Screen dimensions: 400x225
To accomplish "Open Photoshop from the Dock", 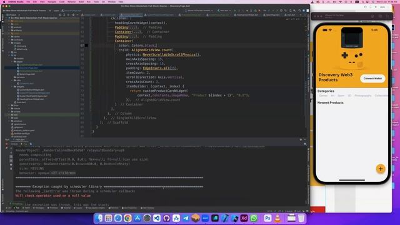I will 267,218.
